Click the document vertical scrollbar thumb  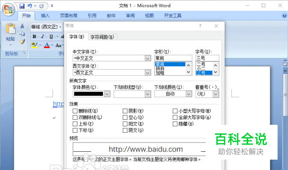(x=285, y=95)
